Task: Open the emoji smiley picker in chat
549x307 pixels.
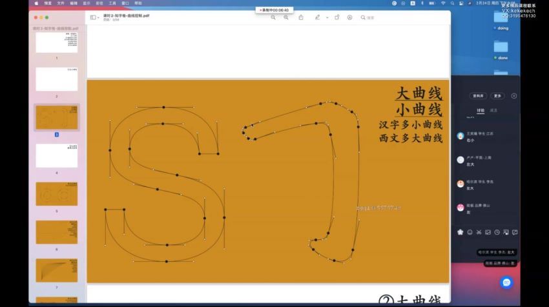Action: pyautogui.click(x=470, y=232)
